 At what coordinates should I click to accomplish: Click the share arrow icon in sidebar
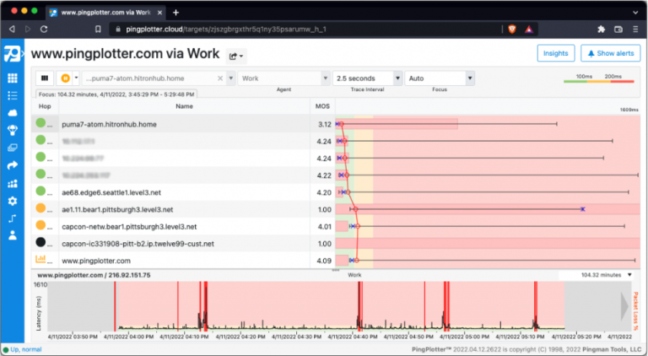coord(13,165)
